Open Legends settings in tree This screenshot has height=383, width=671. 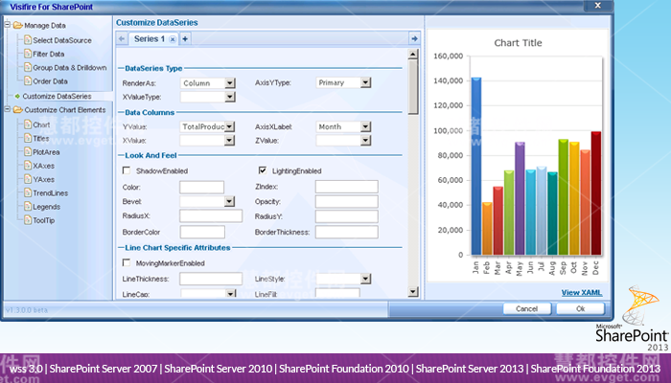coord(47,207)
